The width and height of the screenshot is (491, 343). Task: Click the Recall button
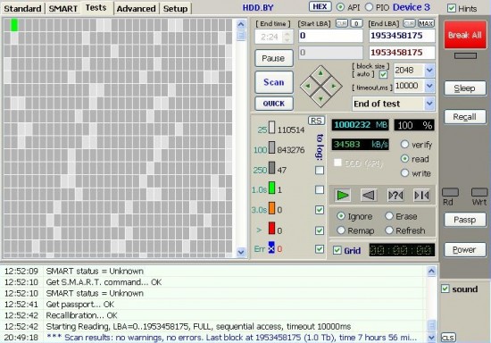pos(465,117)
